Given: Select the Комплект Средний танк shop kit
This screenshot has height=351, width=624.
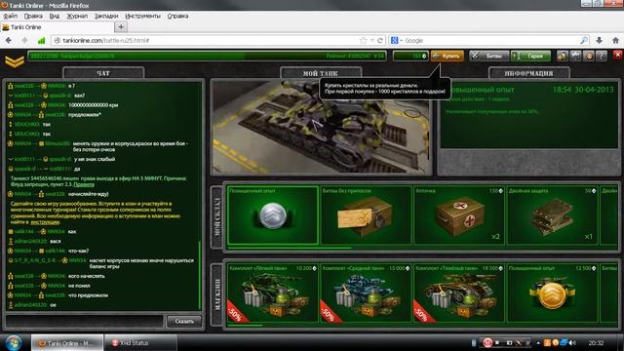Looking at the screenshot, I should (366, 293).
